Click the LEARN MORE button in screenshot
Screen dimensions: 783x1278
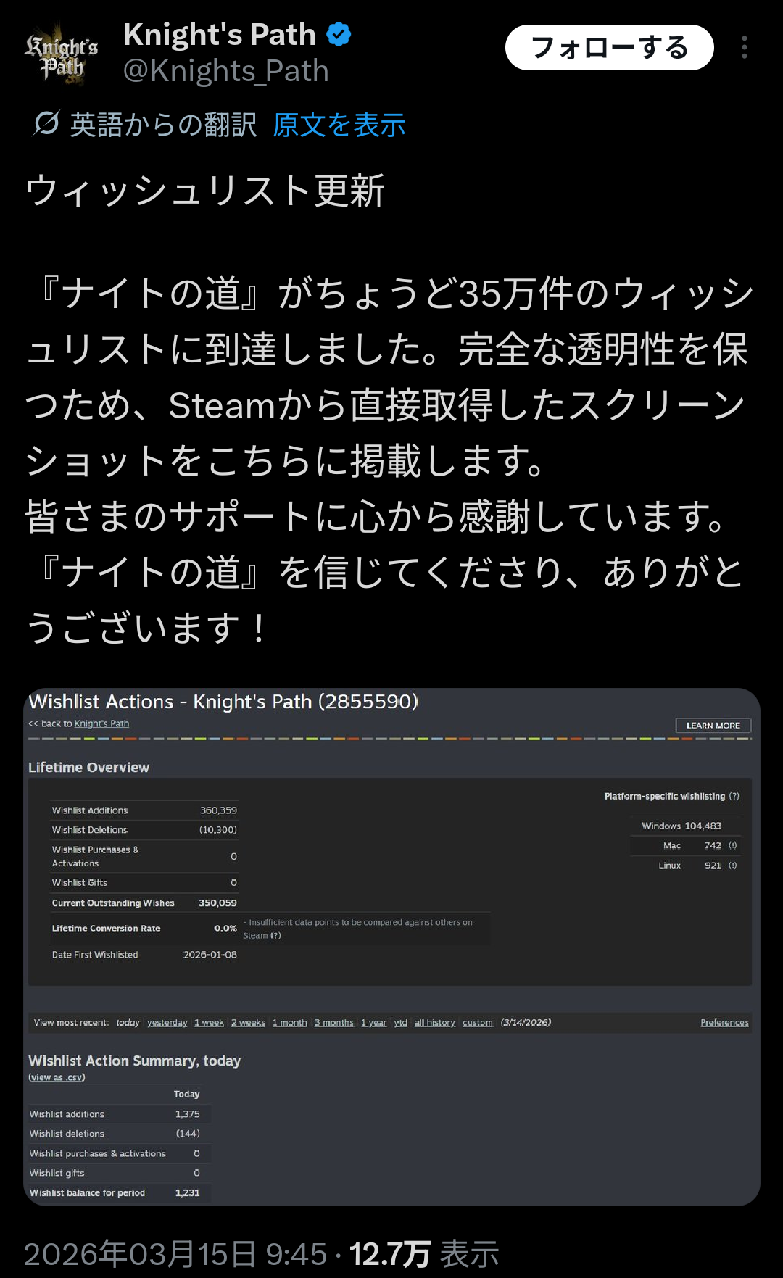[713, 726]
